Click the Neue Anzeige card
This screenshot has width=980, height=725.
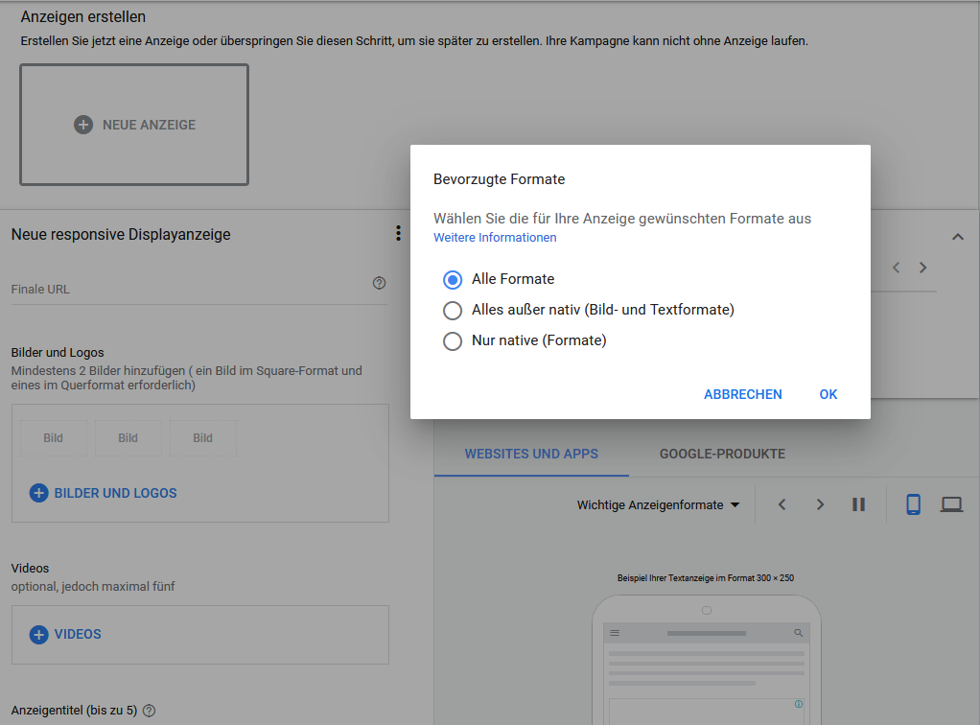point(134,125)
